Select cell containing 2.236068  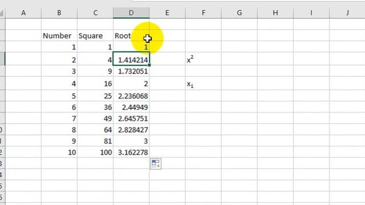pos(131,96)
